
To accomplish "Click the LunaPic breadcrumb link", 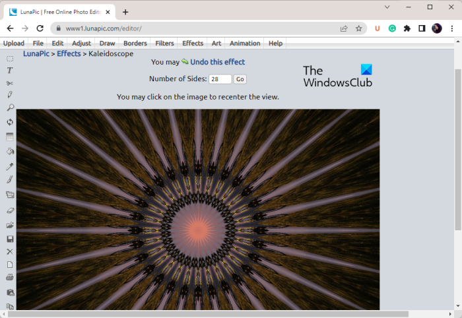I will click(x=36, y=53).
